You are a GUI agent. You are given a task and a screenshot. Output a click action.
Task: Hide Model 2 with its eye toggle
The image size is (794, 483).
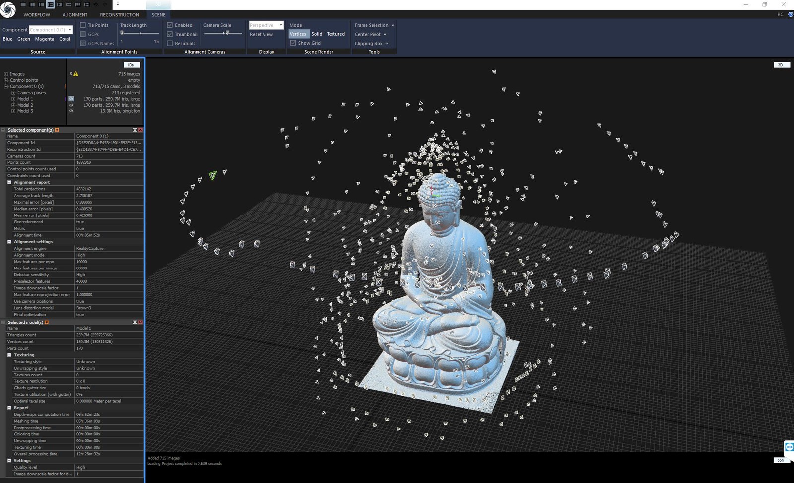(x=71, y=105)
